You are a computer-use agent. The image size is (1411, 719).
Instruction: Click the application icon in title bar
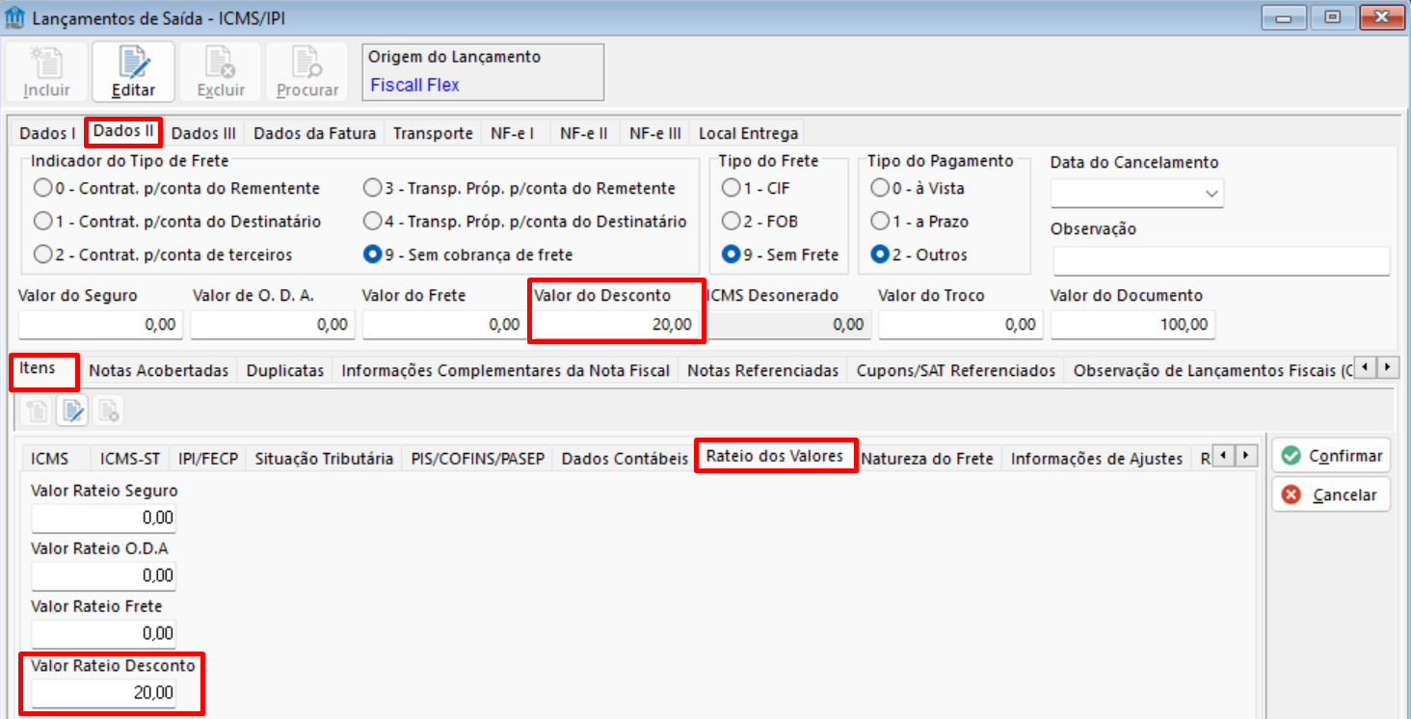coord(15,16)
